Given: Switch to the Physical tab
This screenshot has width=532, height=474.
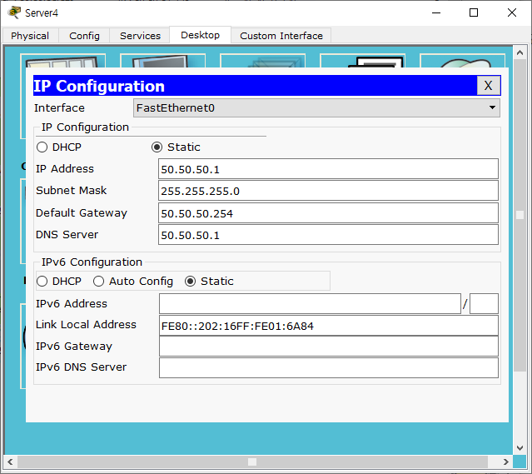Looking at the screenshot, I should tap(30, 36).
